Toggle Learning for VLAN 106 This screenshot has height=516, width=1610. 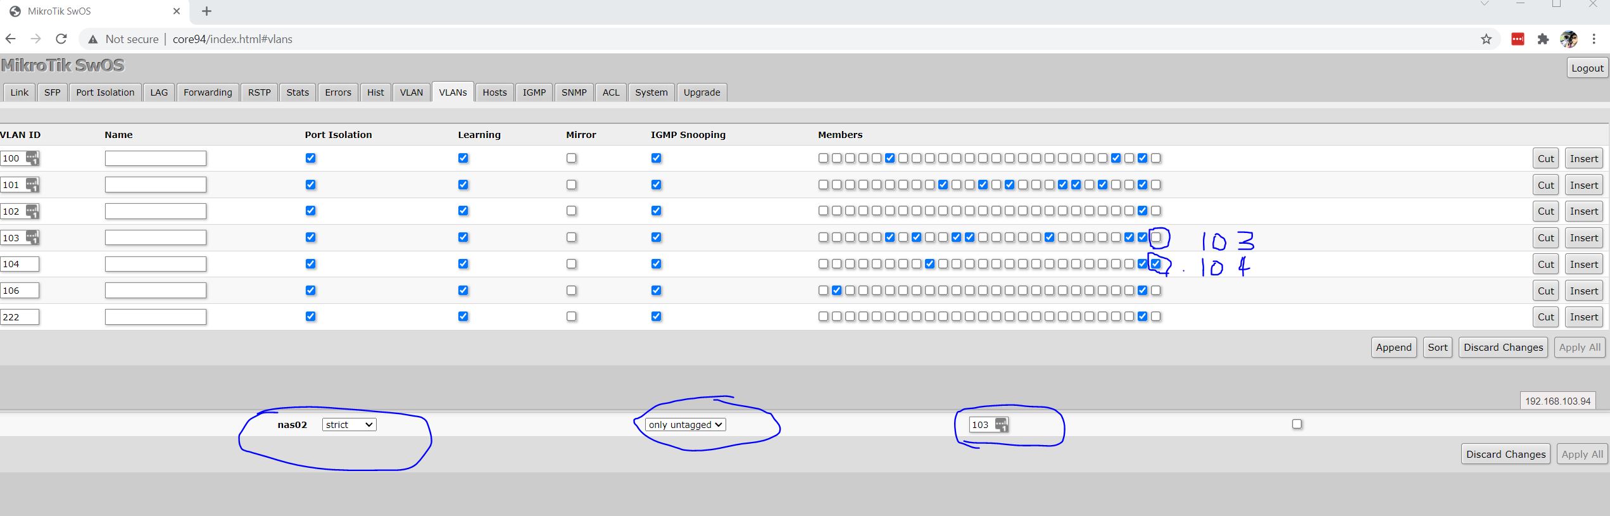click(x=463, y=291)
